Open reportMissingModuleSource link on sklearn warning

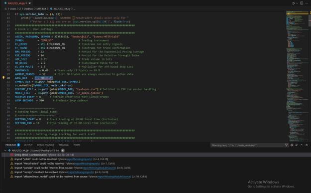tap(114, 177)
